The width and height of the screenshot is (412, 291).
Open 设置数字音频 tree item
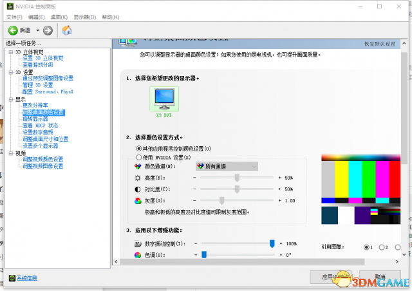coord(38,132)
